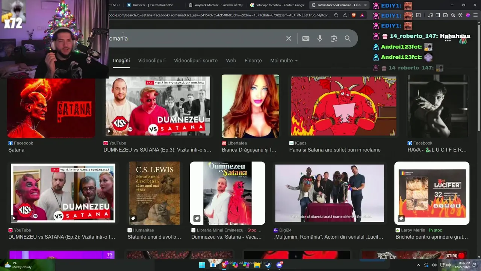Switch to the satanapc faceobok Google tab

[x=277, y=5]
